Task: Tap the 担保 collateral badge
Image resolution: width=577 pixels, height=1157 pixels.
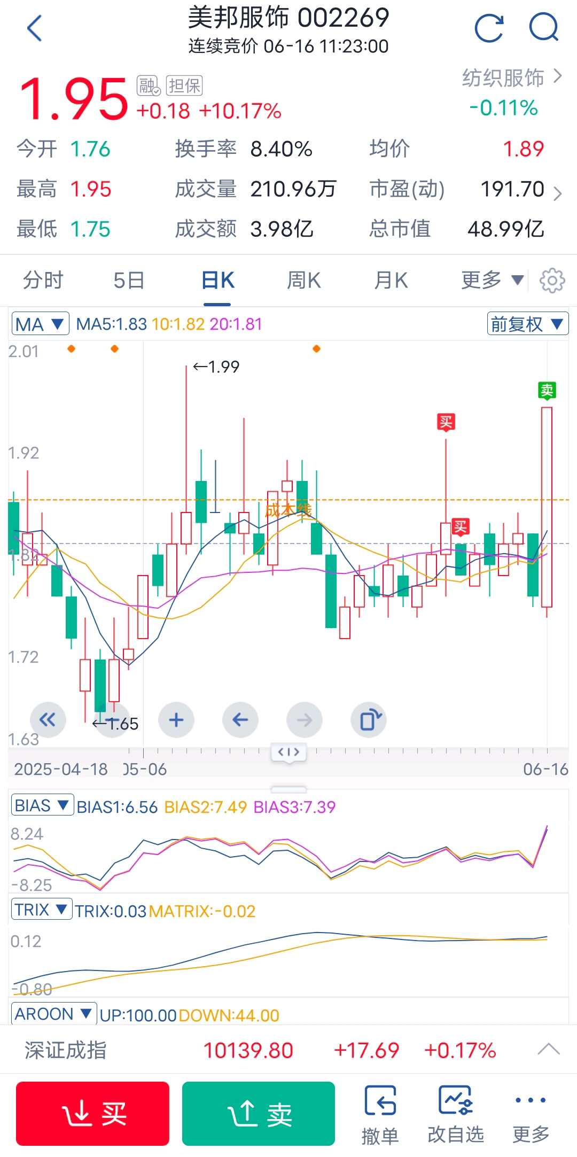Action: click(x=184, y=86)
